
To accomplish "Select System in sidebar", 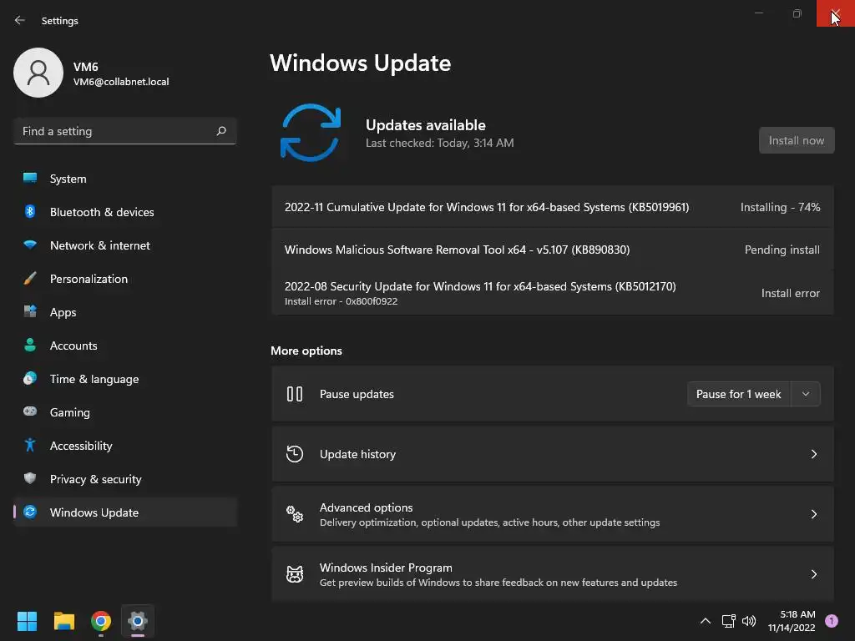I will pos(125,179).
